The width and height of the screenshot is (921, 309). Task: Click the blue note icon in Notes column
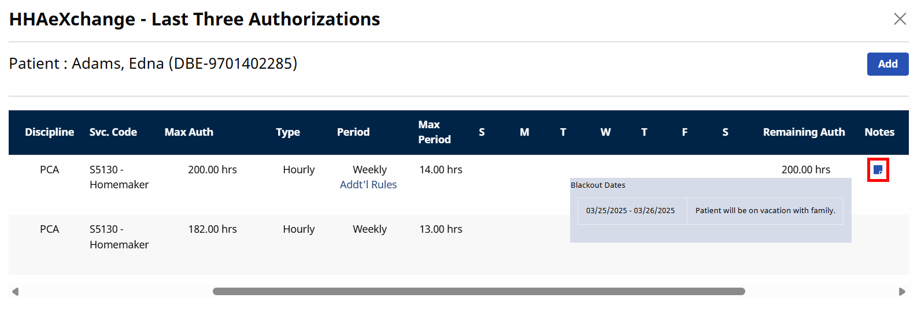[x=878, y=170]
